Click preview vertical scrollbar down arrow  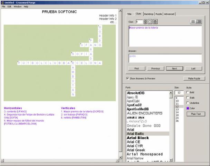(120, 157)
